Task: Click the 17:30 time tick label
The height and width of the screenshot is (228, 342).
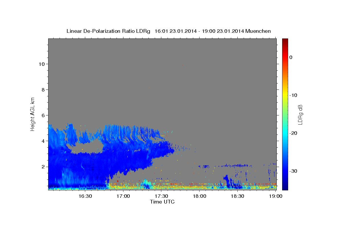Action: 161,196
